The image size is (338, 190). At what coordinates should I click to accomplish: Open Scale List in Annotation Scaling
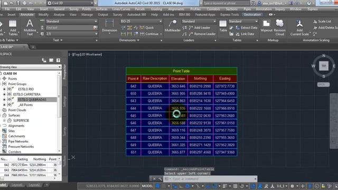[x=322, y=21]
